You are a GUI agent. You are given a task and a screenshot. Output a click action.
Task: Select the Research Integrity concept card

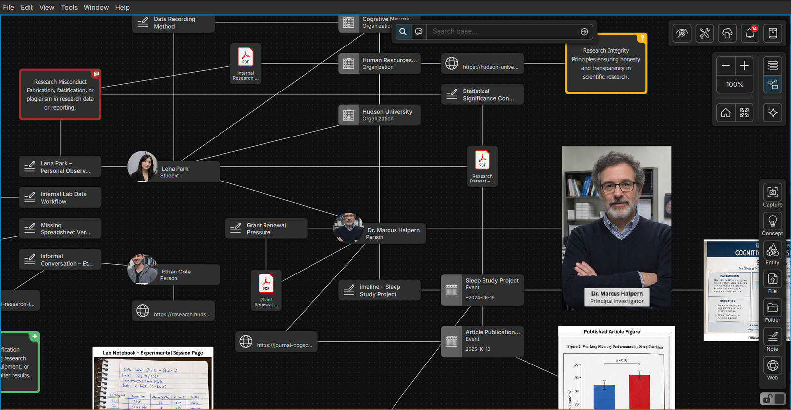[x=606, y=64]
